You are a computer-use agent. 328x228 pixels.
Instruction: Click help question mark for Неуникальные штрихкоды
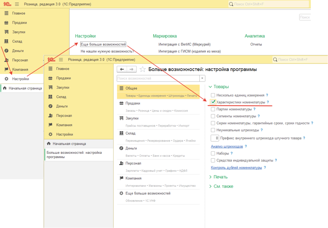tap(262, 130)
